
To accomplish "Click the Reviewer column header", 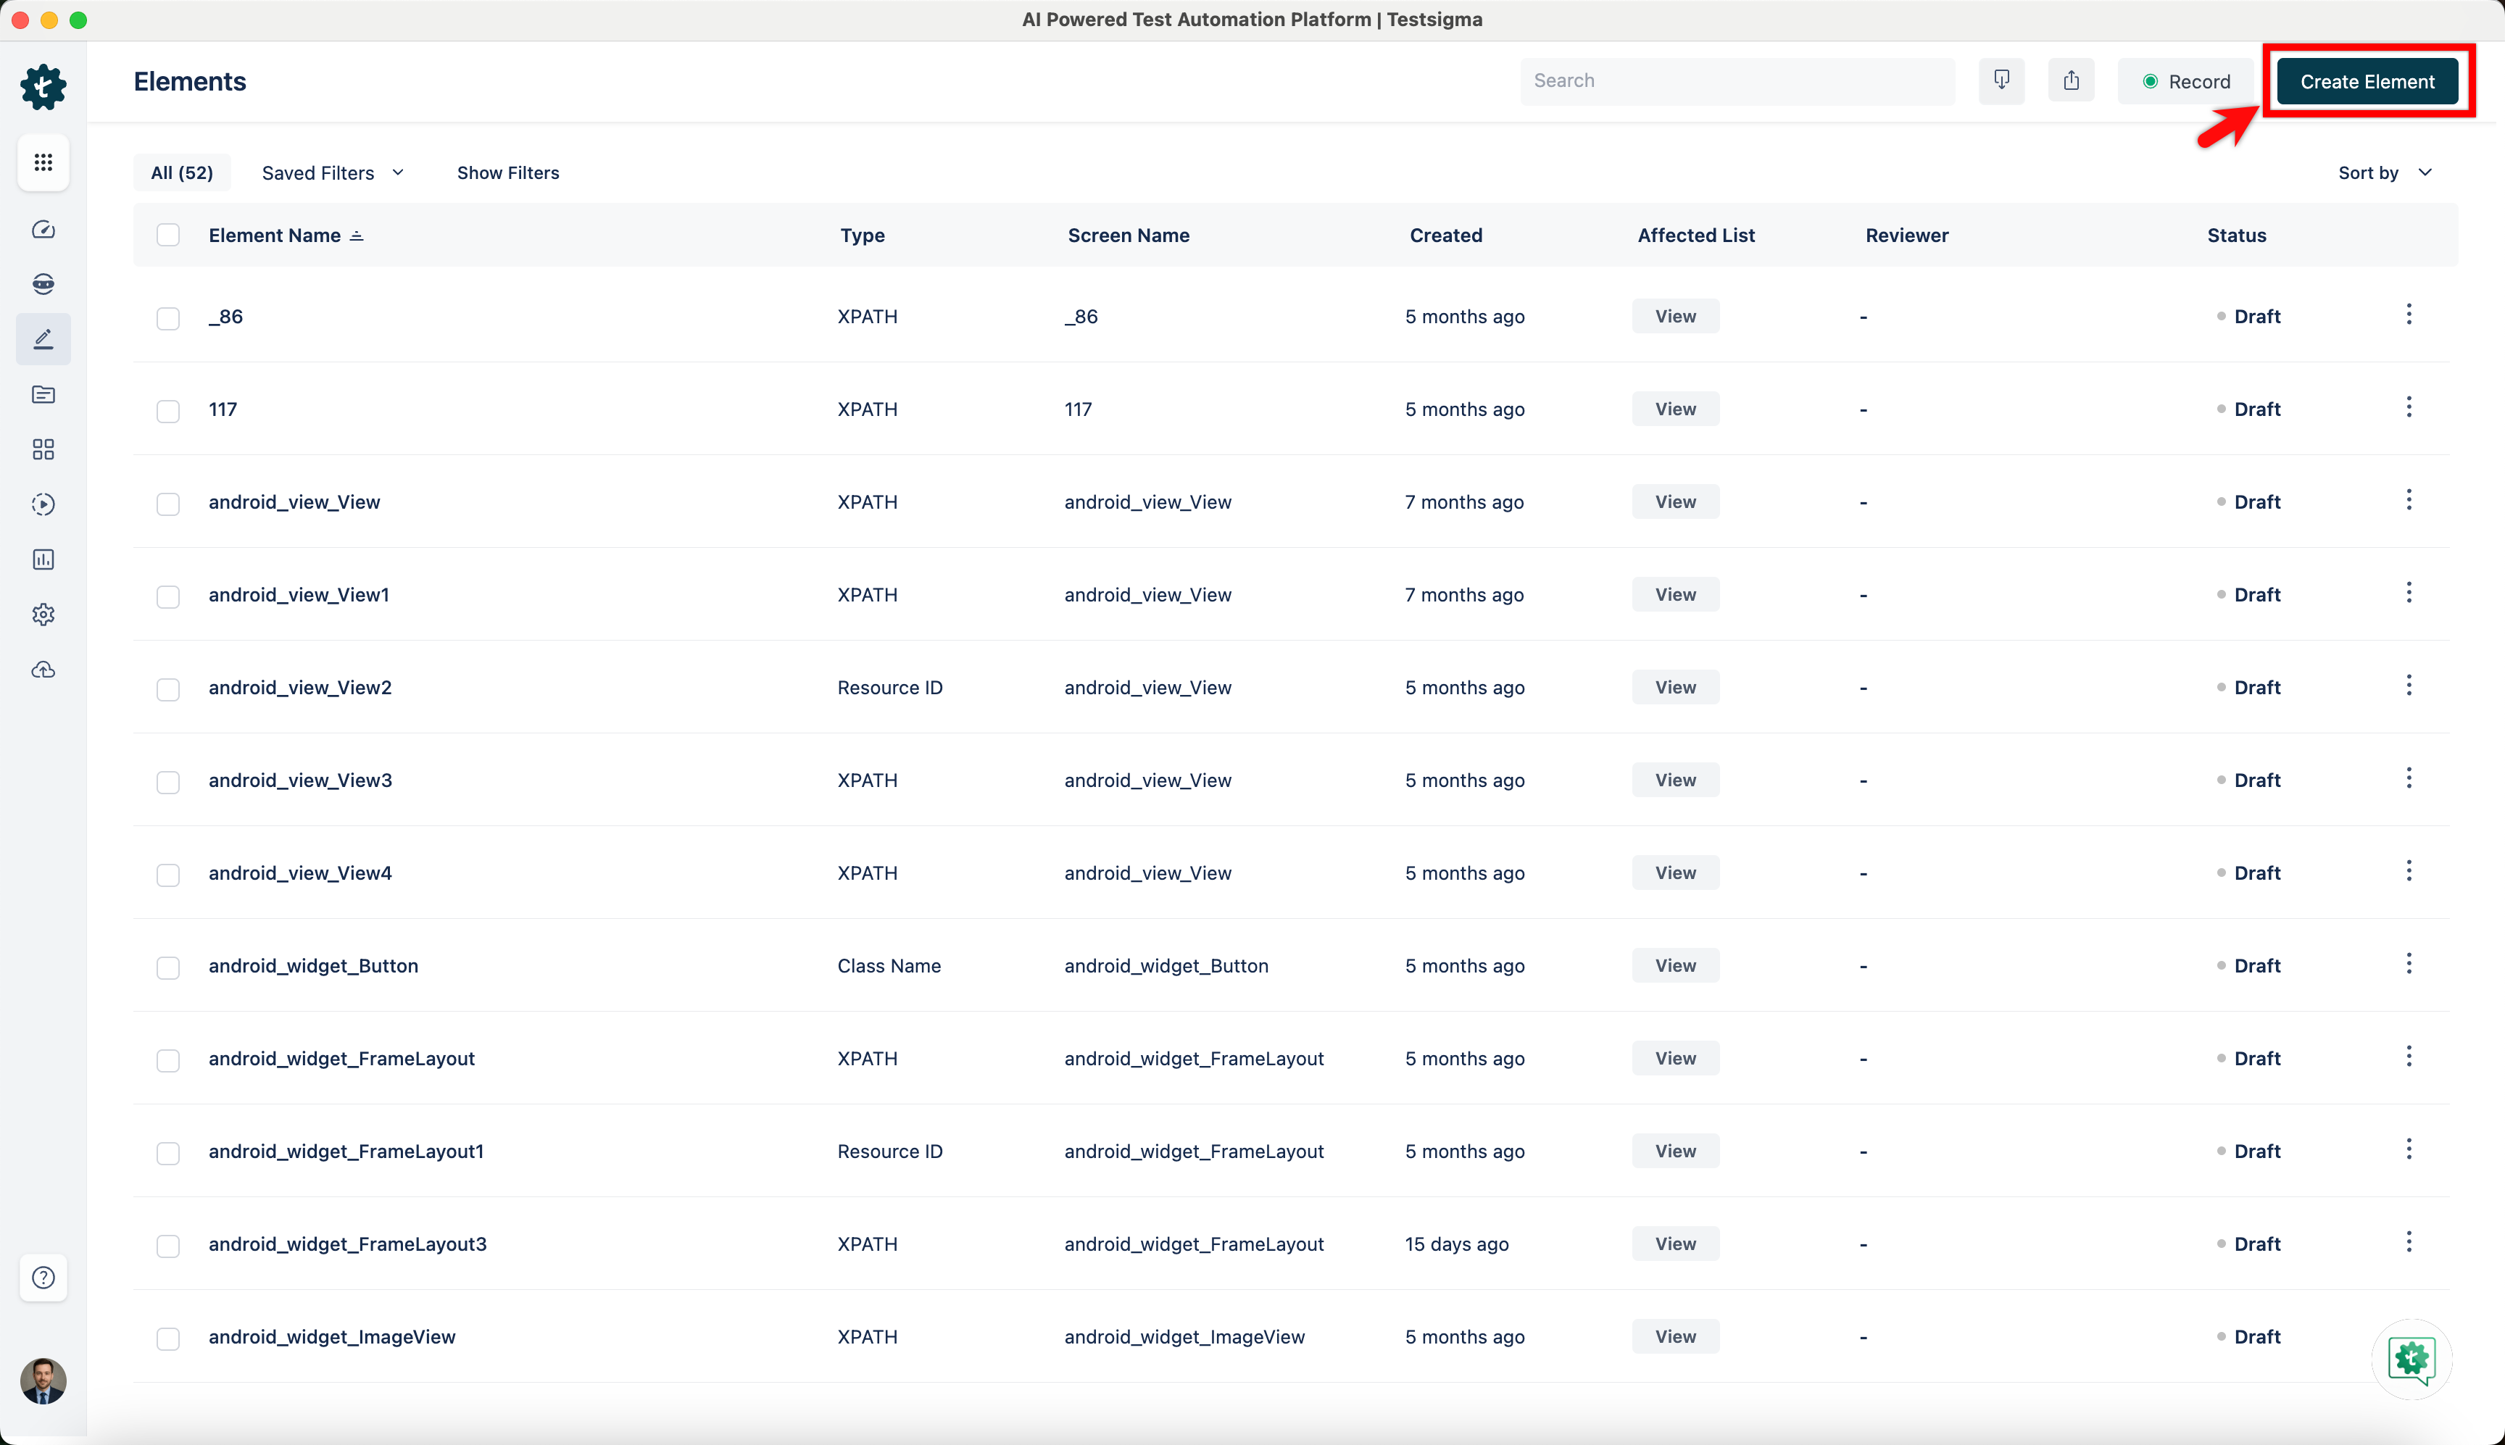I will (x=1906, y=236).
